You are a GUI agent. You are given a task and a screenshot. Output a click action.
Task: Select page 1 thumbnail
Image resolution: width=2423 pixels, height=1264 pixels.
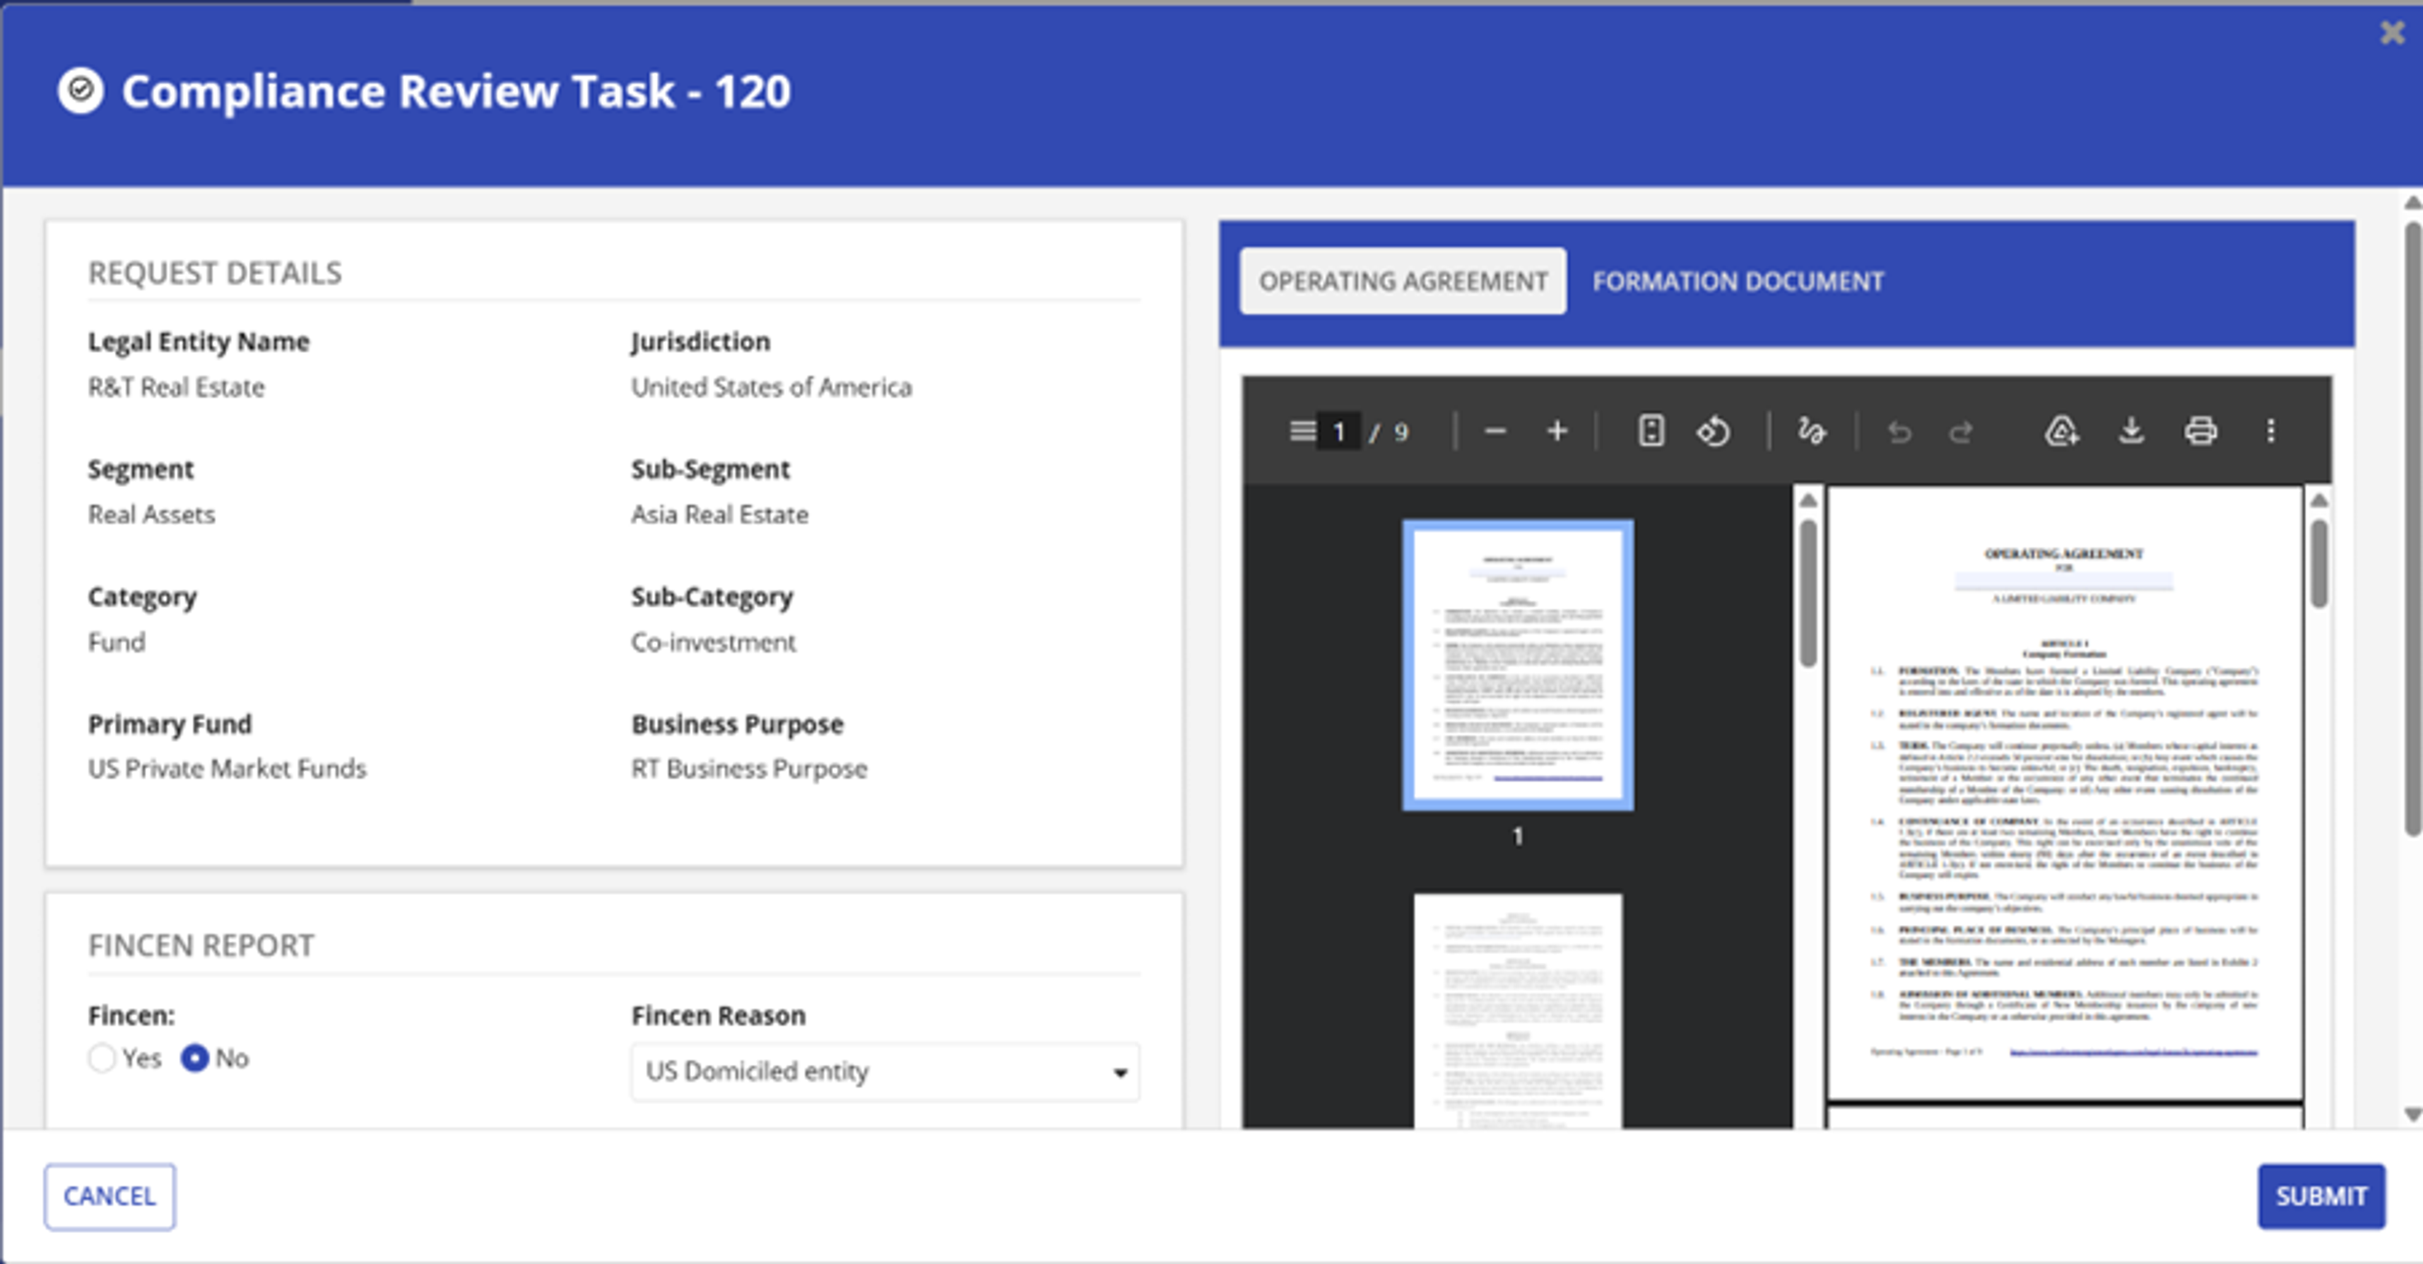pyautogui.click(x=1517, y=665)
